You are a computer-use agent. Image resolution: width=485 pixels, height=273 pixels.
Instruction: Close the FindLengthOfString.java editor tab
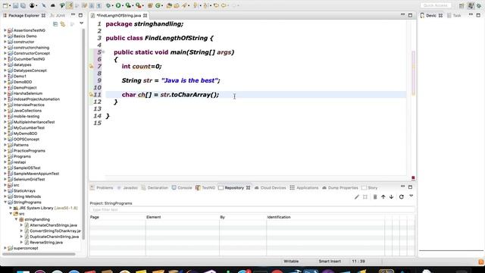[x=145, y=15]
